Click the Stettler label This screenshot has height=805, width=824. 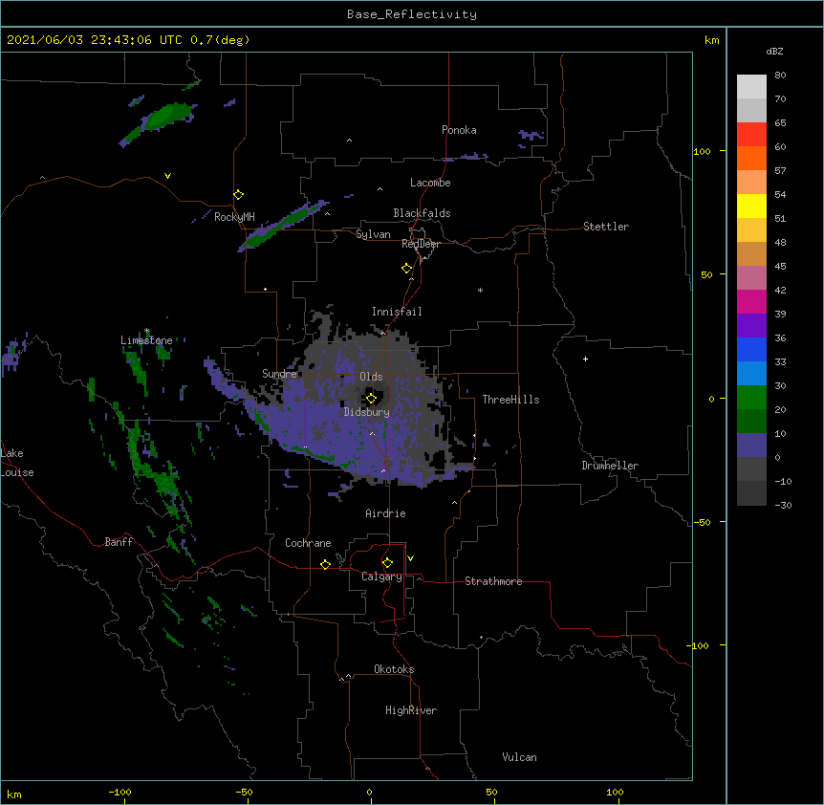coord(606,227)
